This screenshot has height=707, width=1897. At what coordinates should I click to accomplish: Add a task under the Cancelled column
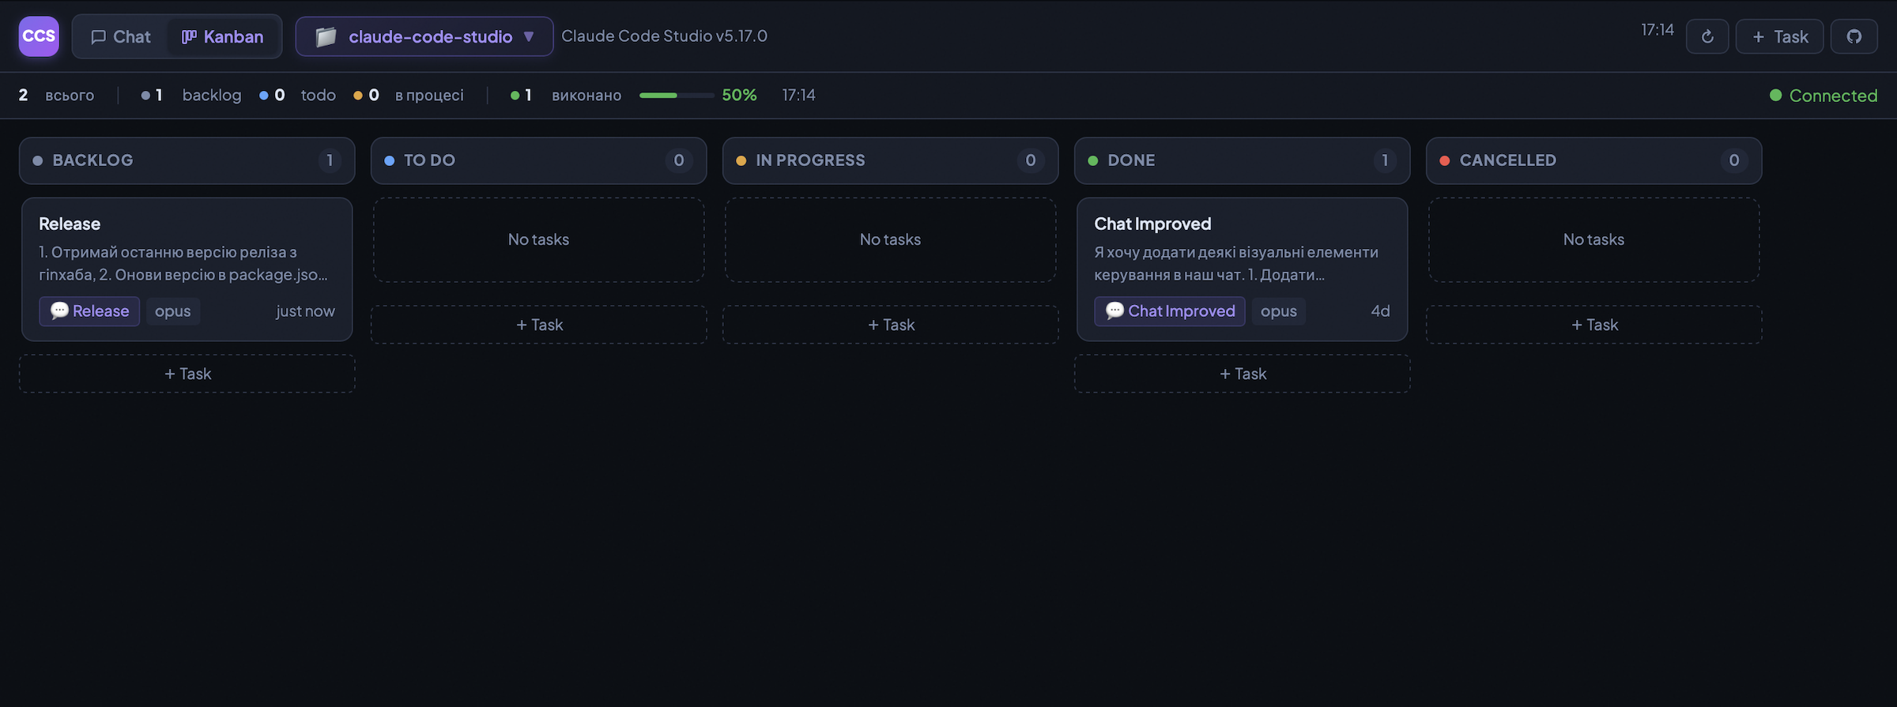click(1594, 325)
